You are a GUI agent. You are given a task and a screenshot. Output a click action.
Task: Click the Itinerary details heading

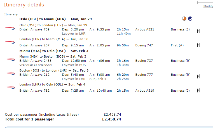[24, 5]
